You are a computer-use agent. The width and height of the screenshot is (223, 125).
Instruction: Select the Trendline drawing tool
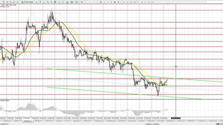point(97,2)
